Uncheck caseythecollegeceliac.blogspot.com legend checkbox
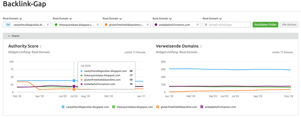This screenshot has width=301, height=118. pos(63,107)
